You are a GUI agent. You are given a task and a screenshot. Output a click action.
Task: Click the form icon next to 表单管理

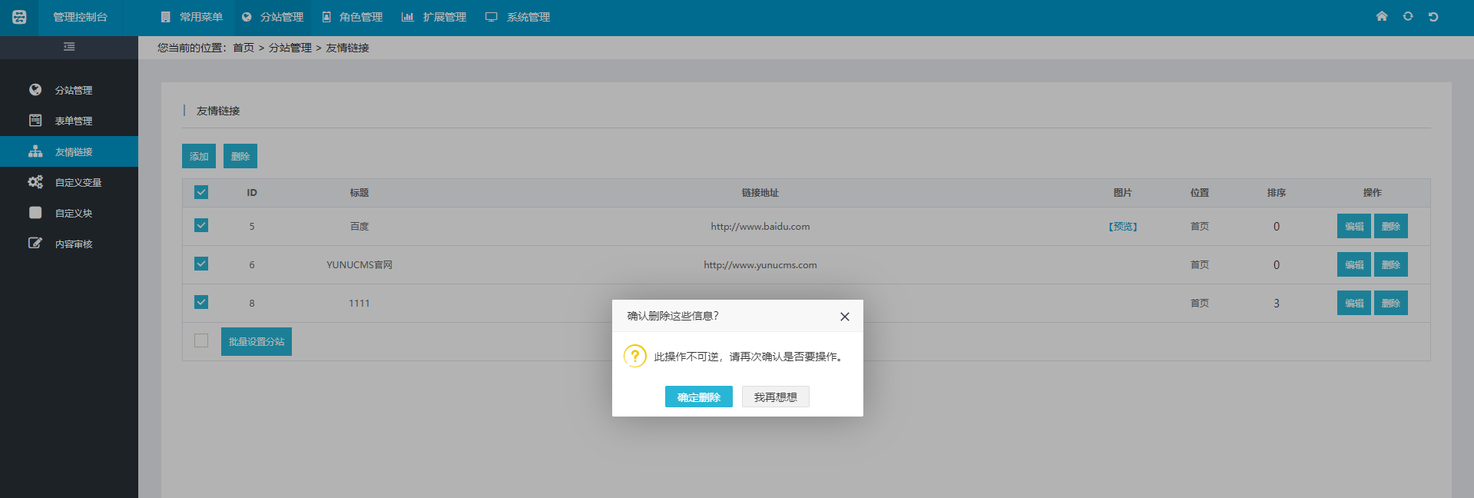point(35,121)
